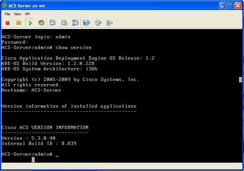The image size is (244, 171).
Task: Click the floppy drive connection icon
Action: point(87,23)
